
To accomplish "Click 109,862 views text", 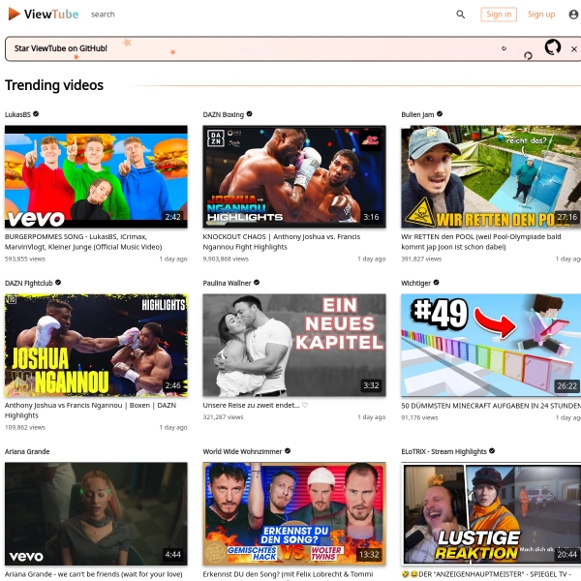I will (x=25, y=428).
